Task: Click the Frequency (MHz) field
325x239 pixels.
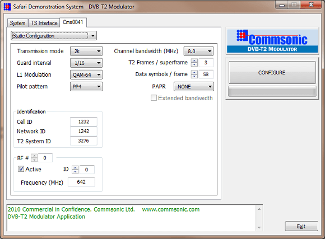Action: click(x=81, y=182)
